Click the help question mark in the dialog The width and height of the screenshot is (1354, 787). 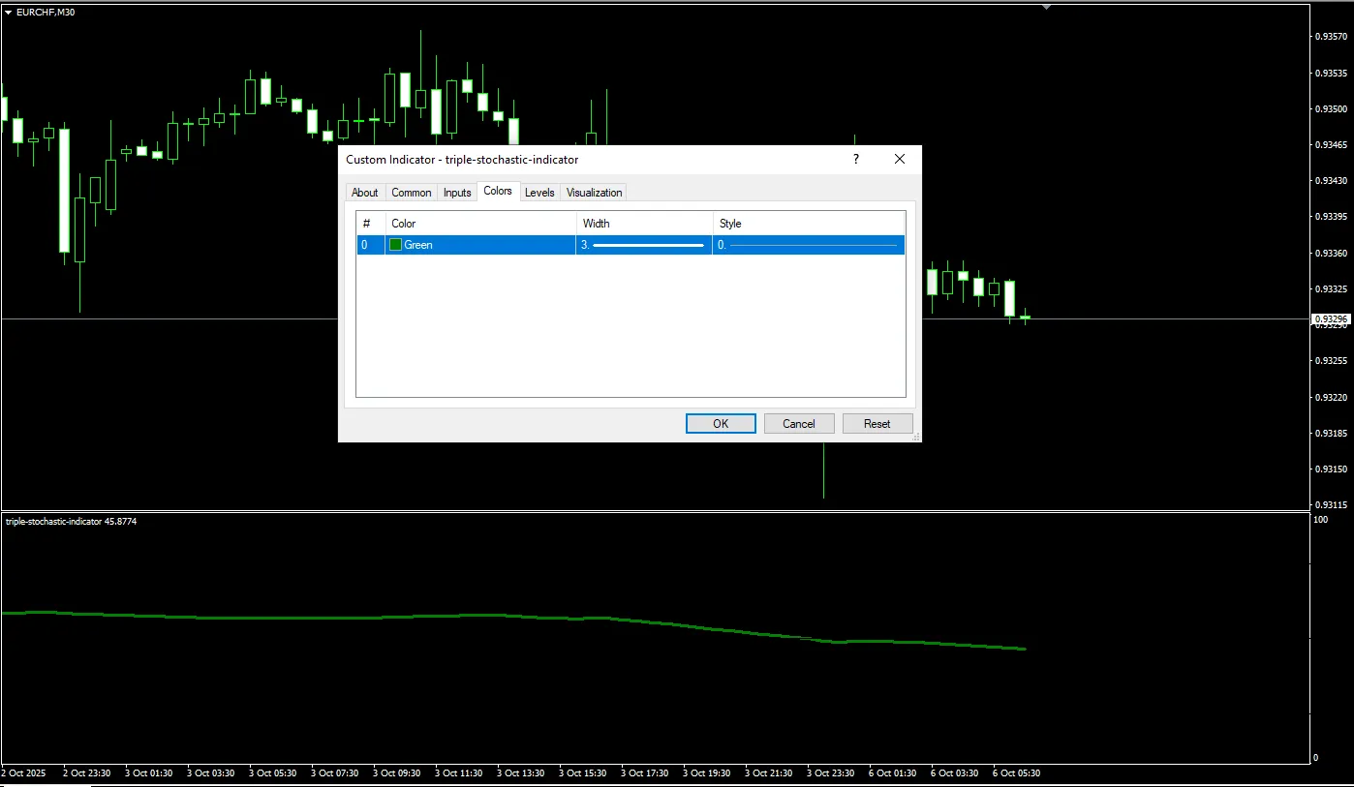pos(855,159)
